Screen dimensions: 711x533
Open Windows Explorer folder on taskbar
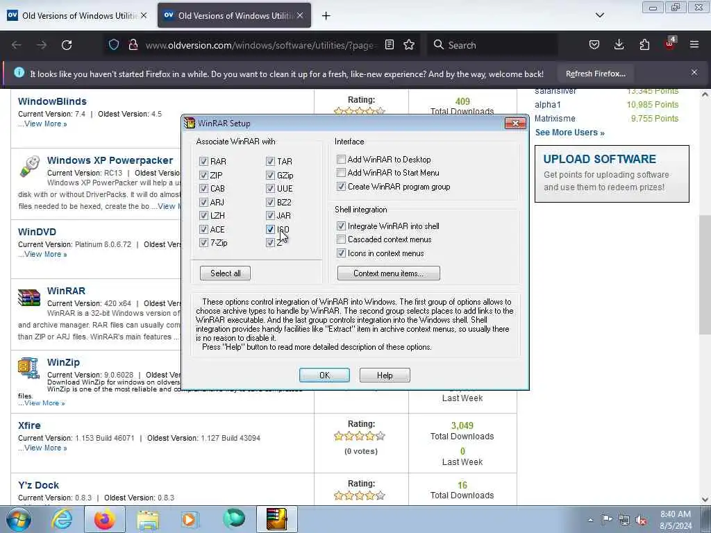(x=148, y=520)
